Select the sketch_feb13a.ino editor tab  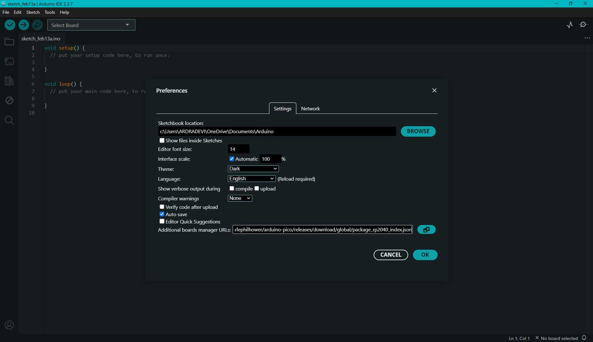click(41, 38)
